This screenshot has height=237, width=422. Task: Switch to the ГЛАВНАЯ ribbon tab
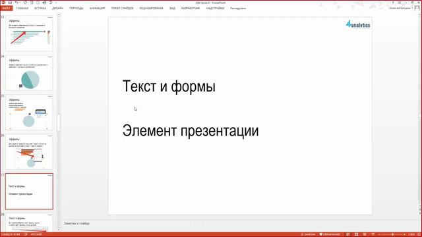[22, 9]
